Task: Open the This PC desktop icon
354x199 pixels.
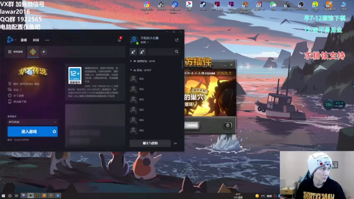Action: coord(343,6)
